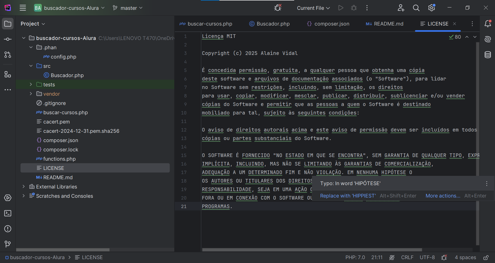The image size is (495, 263).
Task: Switch to README.md tab
Action: coord(384,24)
